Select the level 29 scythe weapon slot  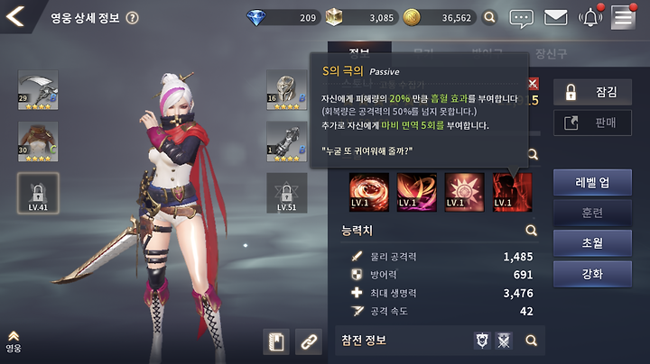[38, 90]
